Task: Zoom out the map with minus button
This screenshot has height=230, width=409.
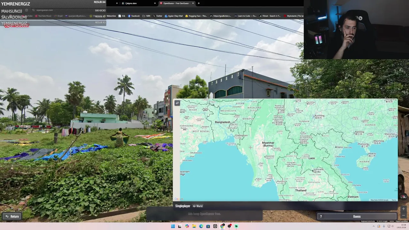Action: [x=403, y=215]
